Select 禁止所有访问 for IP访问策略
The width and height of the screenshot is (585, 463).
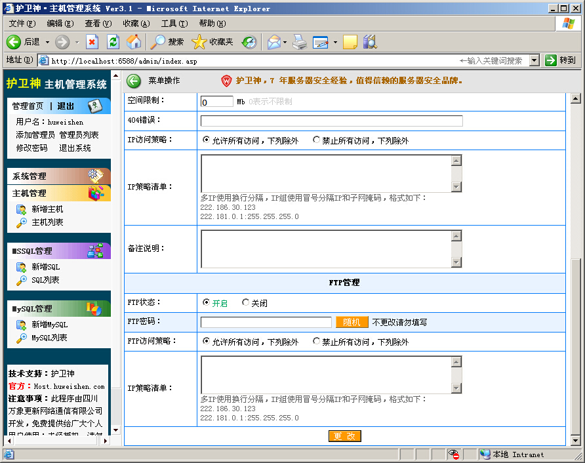[317, 140]
